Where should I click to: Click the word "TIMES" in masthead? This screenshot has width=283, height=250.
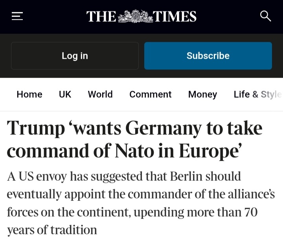point(175,17)
